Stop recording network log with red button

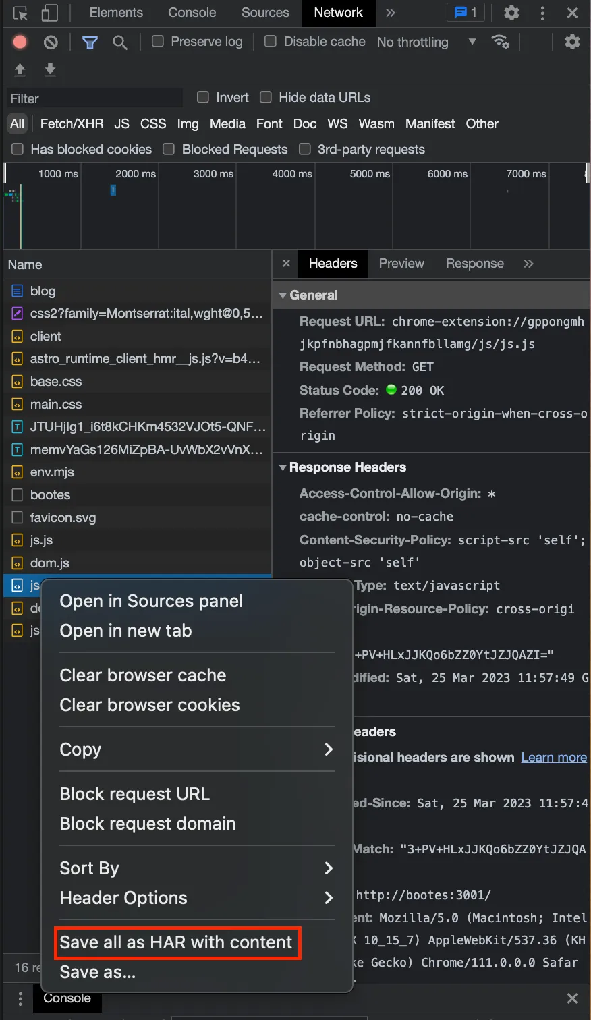[x=20, y=42]
